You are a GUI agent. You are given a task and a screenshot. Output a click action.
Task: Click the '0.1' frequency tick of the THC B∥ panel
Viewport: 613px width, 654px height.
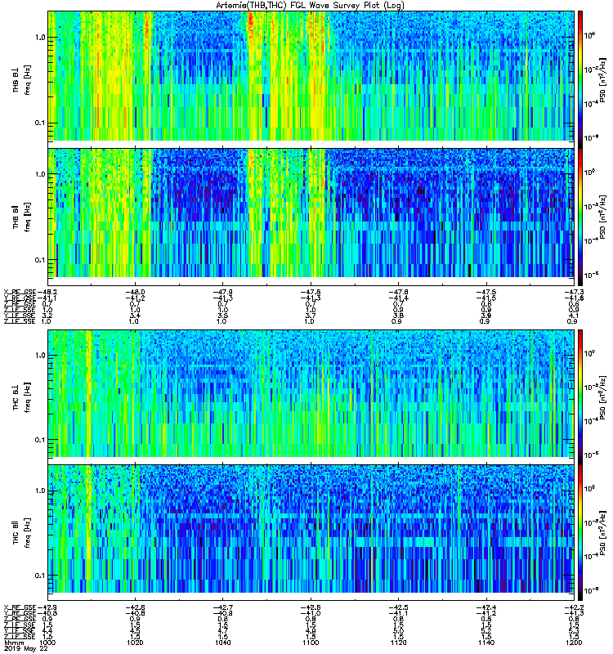point(40,576)
